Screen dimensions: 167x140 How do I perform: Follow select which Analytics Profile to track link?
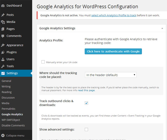tap(114, 15)
